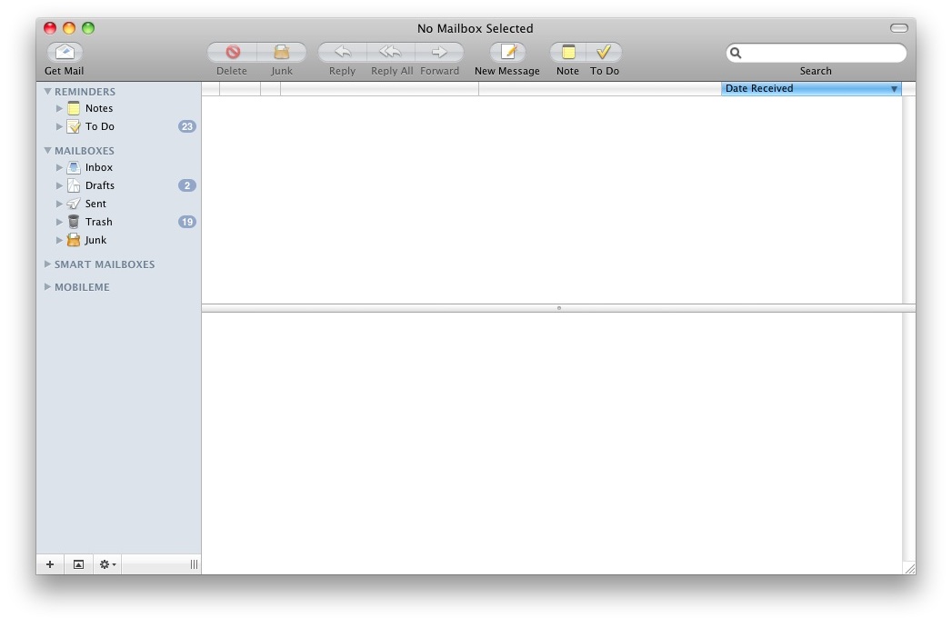Expand the Notes disclosure triangle
This screenshot has width=952, height=618.
coord(59,108)
